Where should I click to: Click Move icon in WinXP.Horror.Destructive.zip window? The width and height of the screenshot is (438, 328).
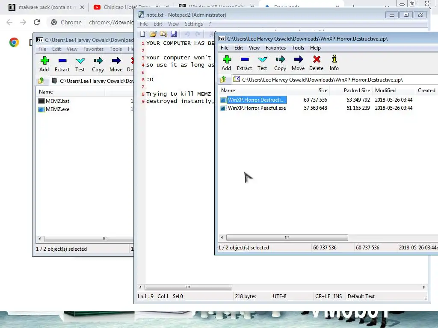tap(298, 59)
